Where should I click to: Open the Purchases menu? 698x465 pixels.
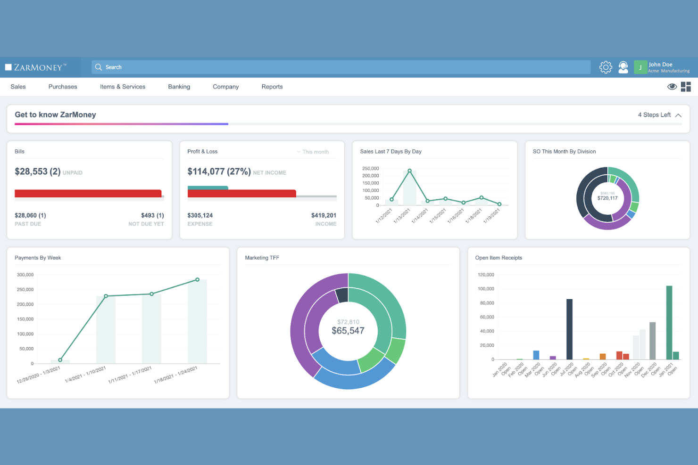point(63,87)
